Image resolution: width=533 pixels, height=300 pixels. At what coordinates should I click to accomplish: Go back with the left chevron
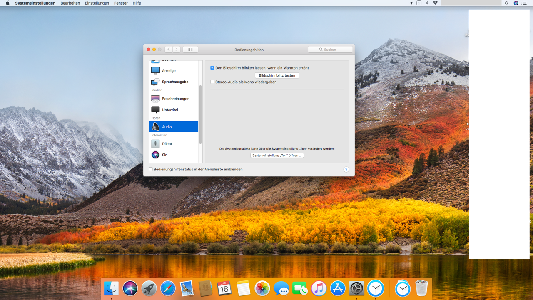click(x=169, y=50)
